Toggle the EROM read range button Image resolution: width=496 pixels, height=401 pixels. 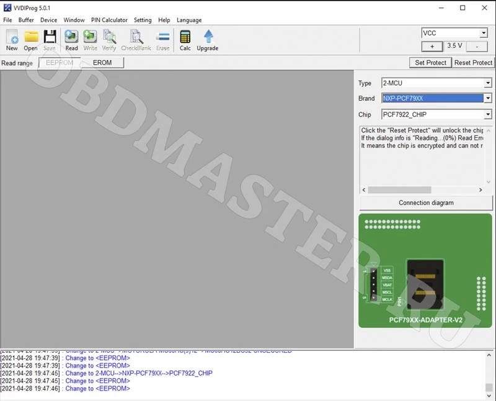point(102,63)
